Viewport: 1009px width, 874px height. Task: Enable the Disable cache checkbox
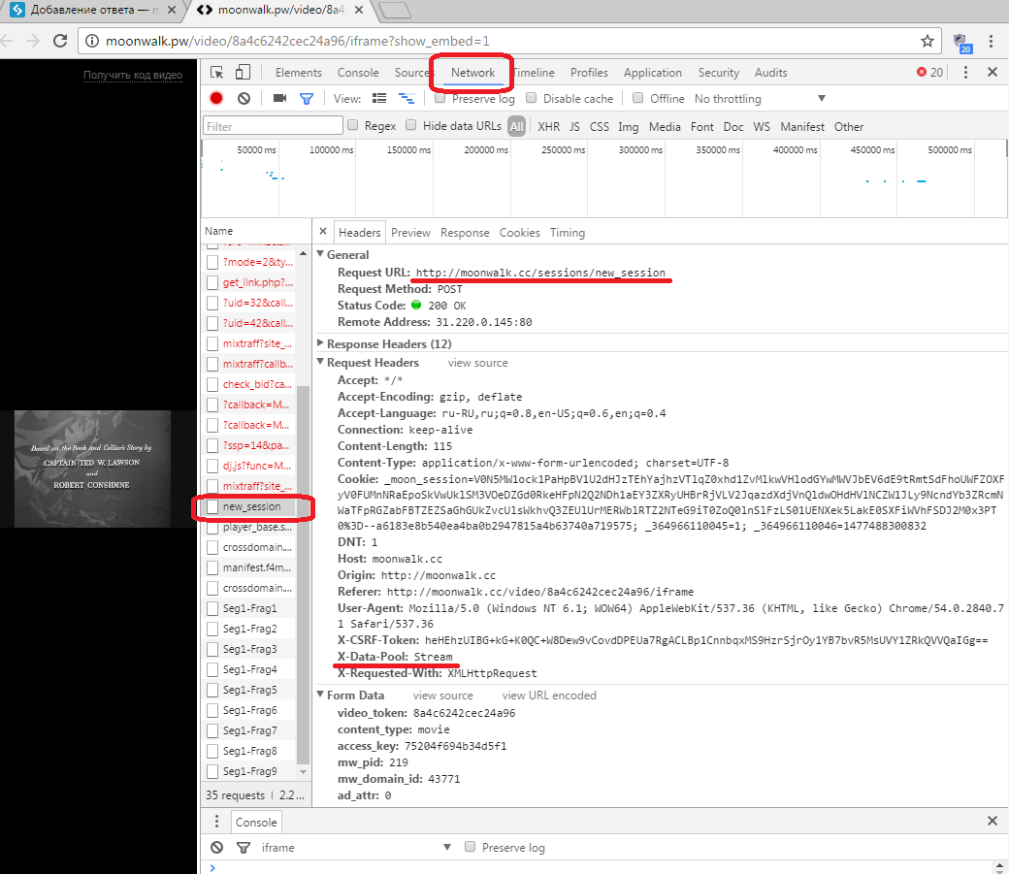coord(532,98)
